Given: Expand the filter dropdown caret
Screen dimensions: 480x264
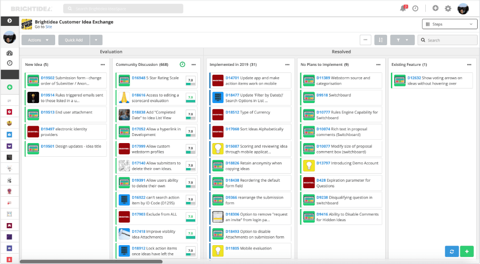Looking at the screenshot, I should (x=407, y=40).
